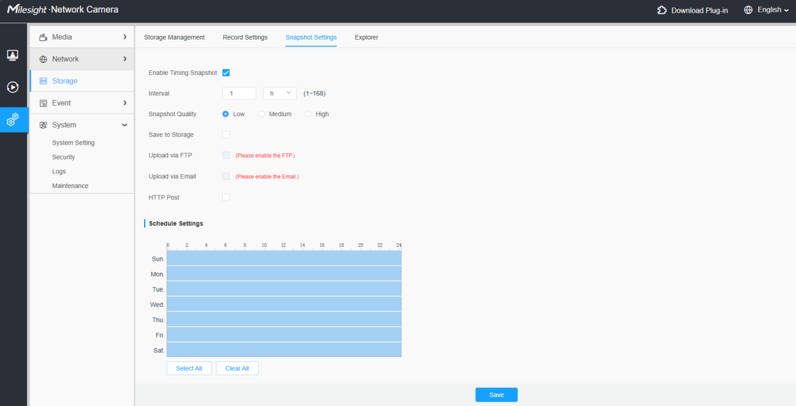Viewport: 796px width, 406px height.
Task: Enable the Save to Storage checkbox
Action: click(226, 134)
